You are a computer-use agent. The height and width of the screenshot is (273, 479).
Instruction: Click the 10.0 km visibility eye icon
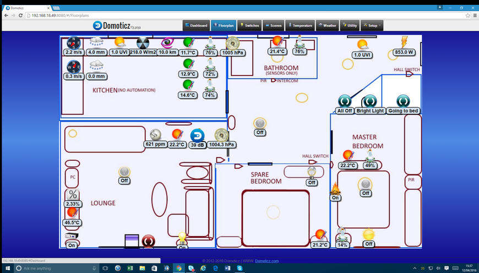(167, 43)
